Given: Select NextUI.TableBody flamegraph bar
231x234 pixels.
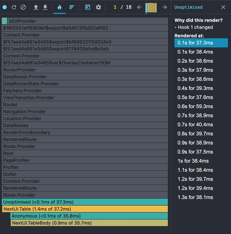Looking at the screenshot, I should click(x=89, y=223).
